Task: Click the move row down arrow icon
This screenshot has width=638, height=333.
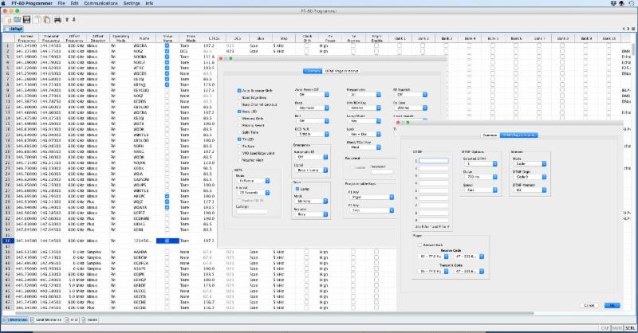Action: pos(73,19)
